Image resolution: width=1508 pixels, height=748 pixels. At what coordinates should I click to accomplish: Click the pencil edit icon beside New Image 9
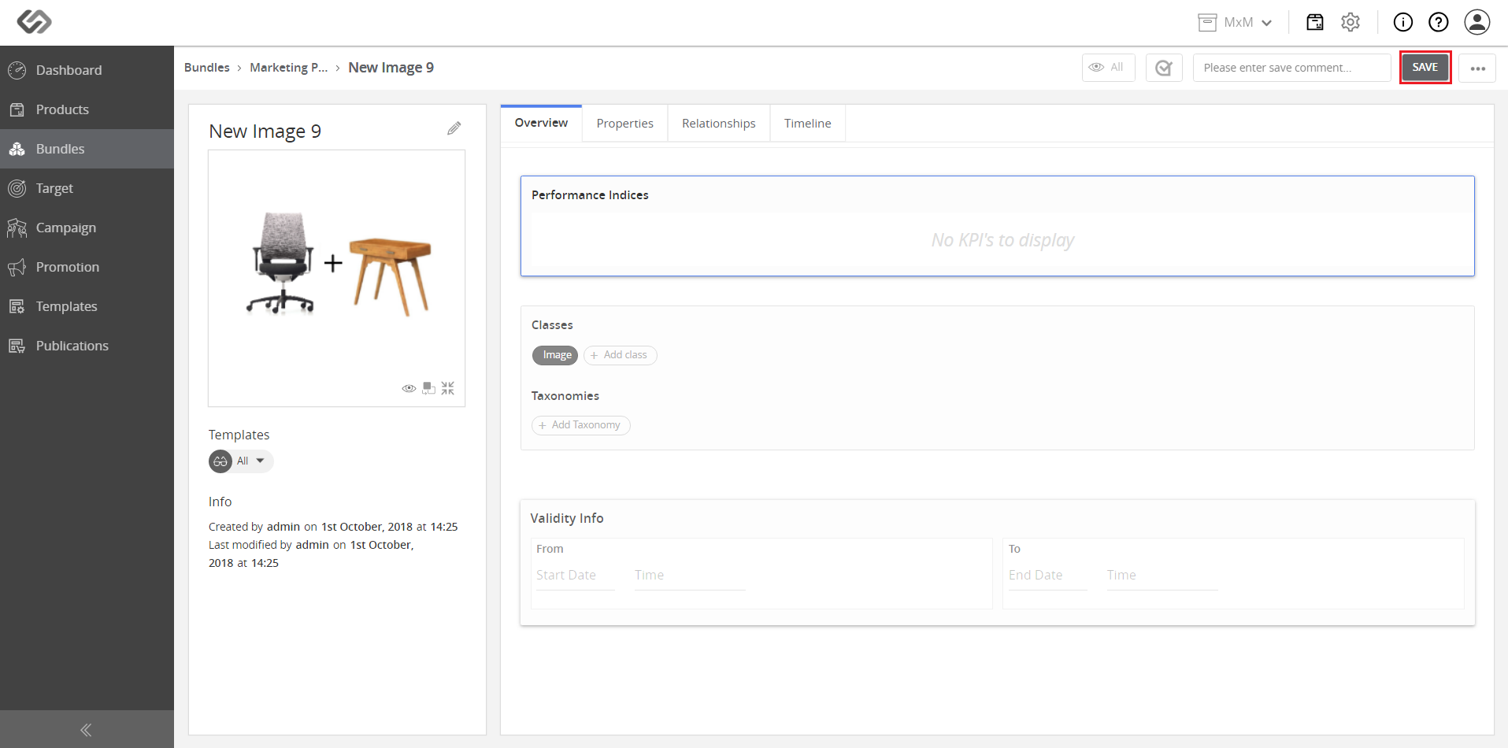coord(454,128)
